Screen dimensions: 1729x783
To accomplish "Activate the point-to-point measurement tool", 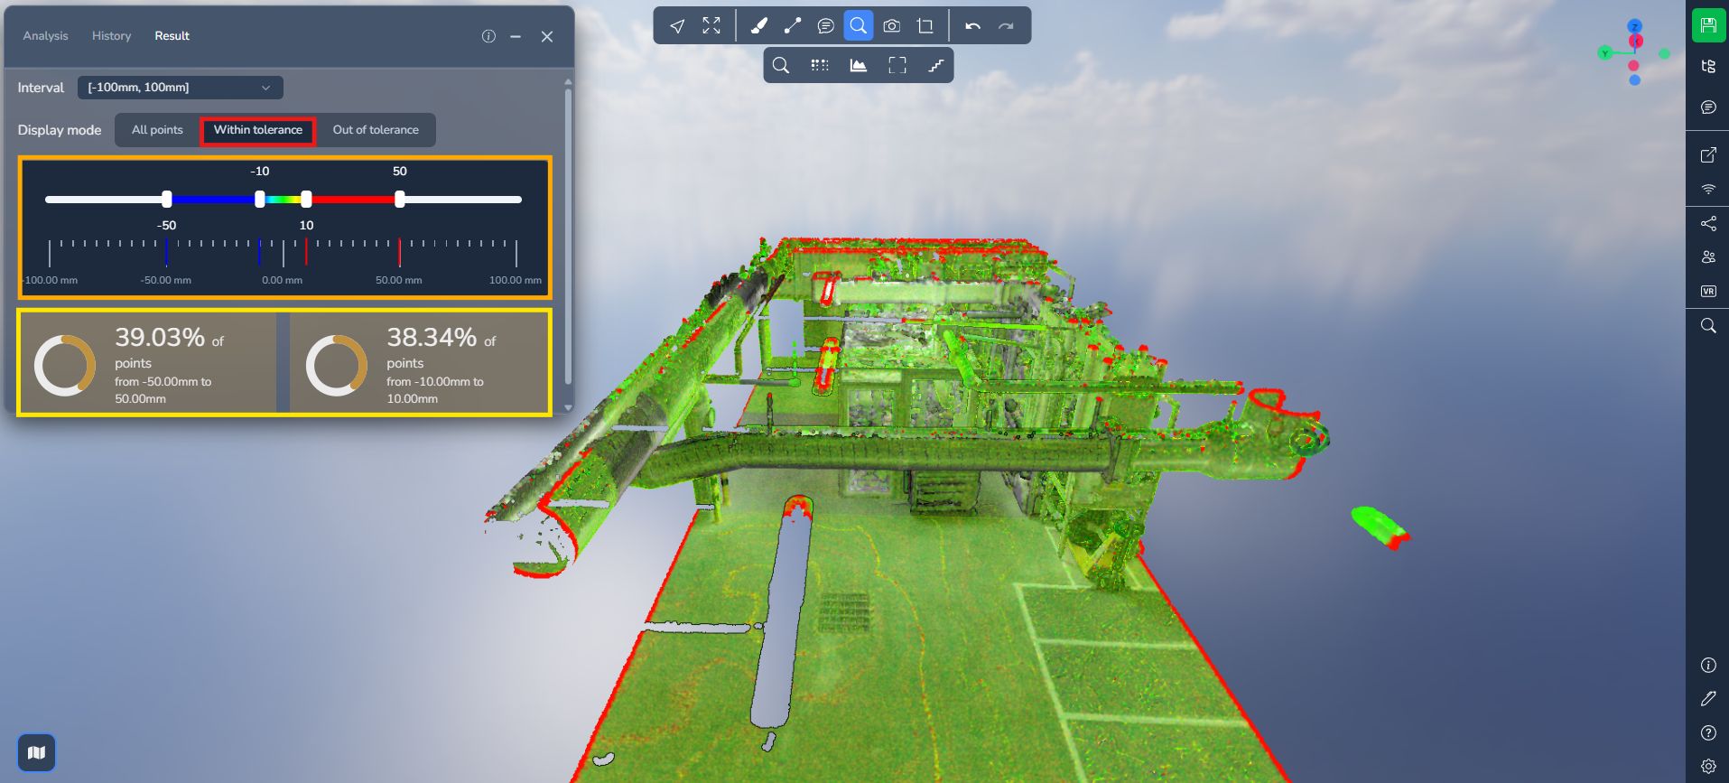I will [x=792, y=26].
